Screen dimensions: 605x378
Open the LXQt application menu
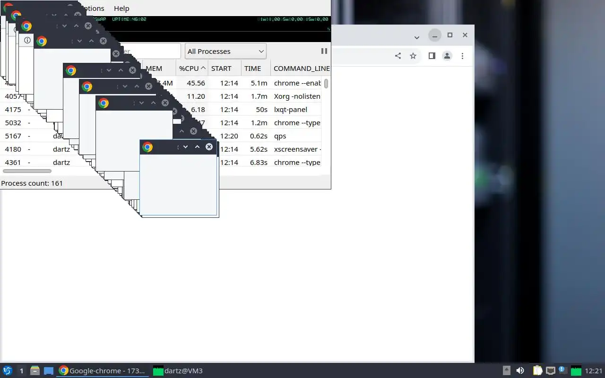(7, 370)
